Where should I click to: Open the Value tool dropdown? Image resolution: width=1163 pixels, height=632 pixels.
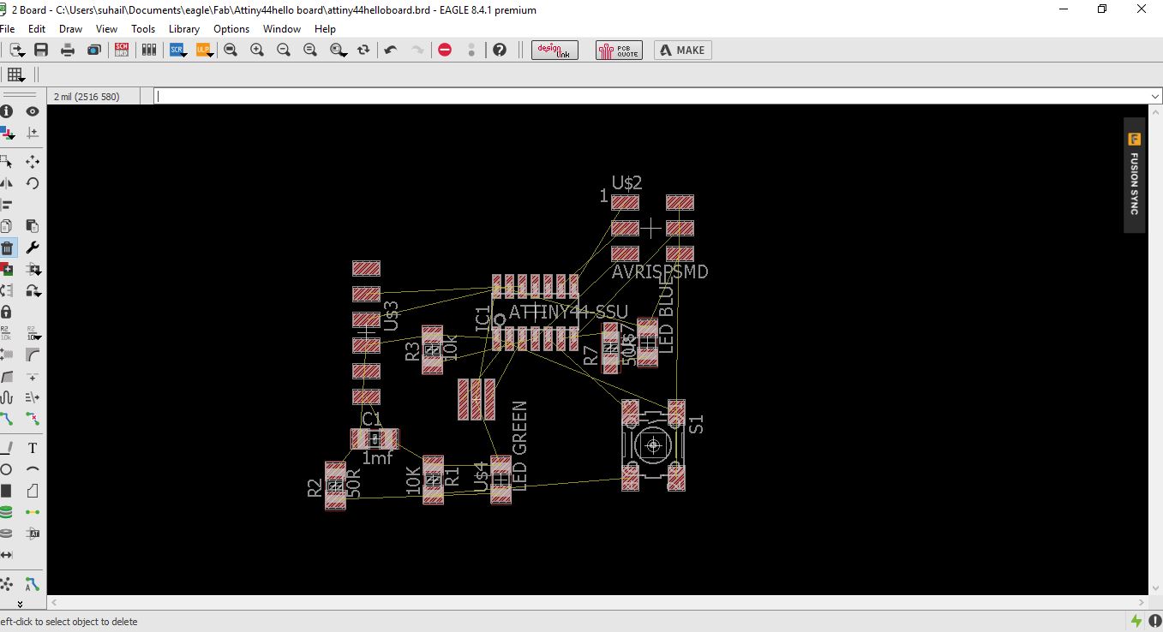(x=38, y=338)
